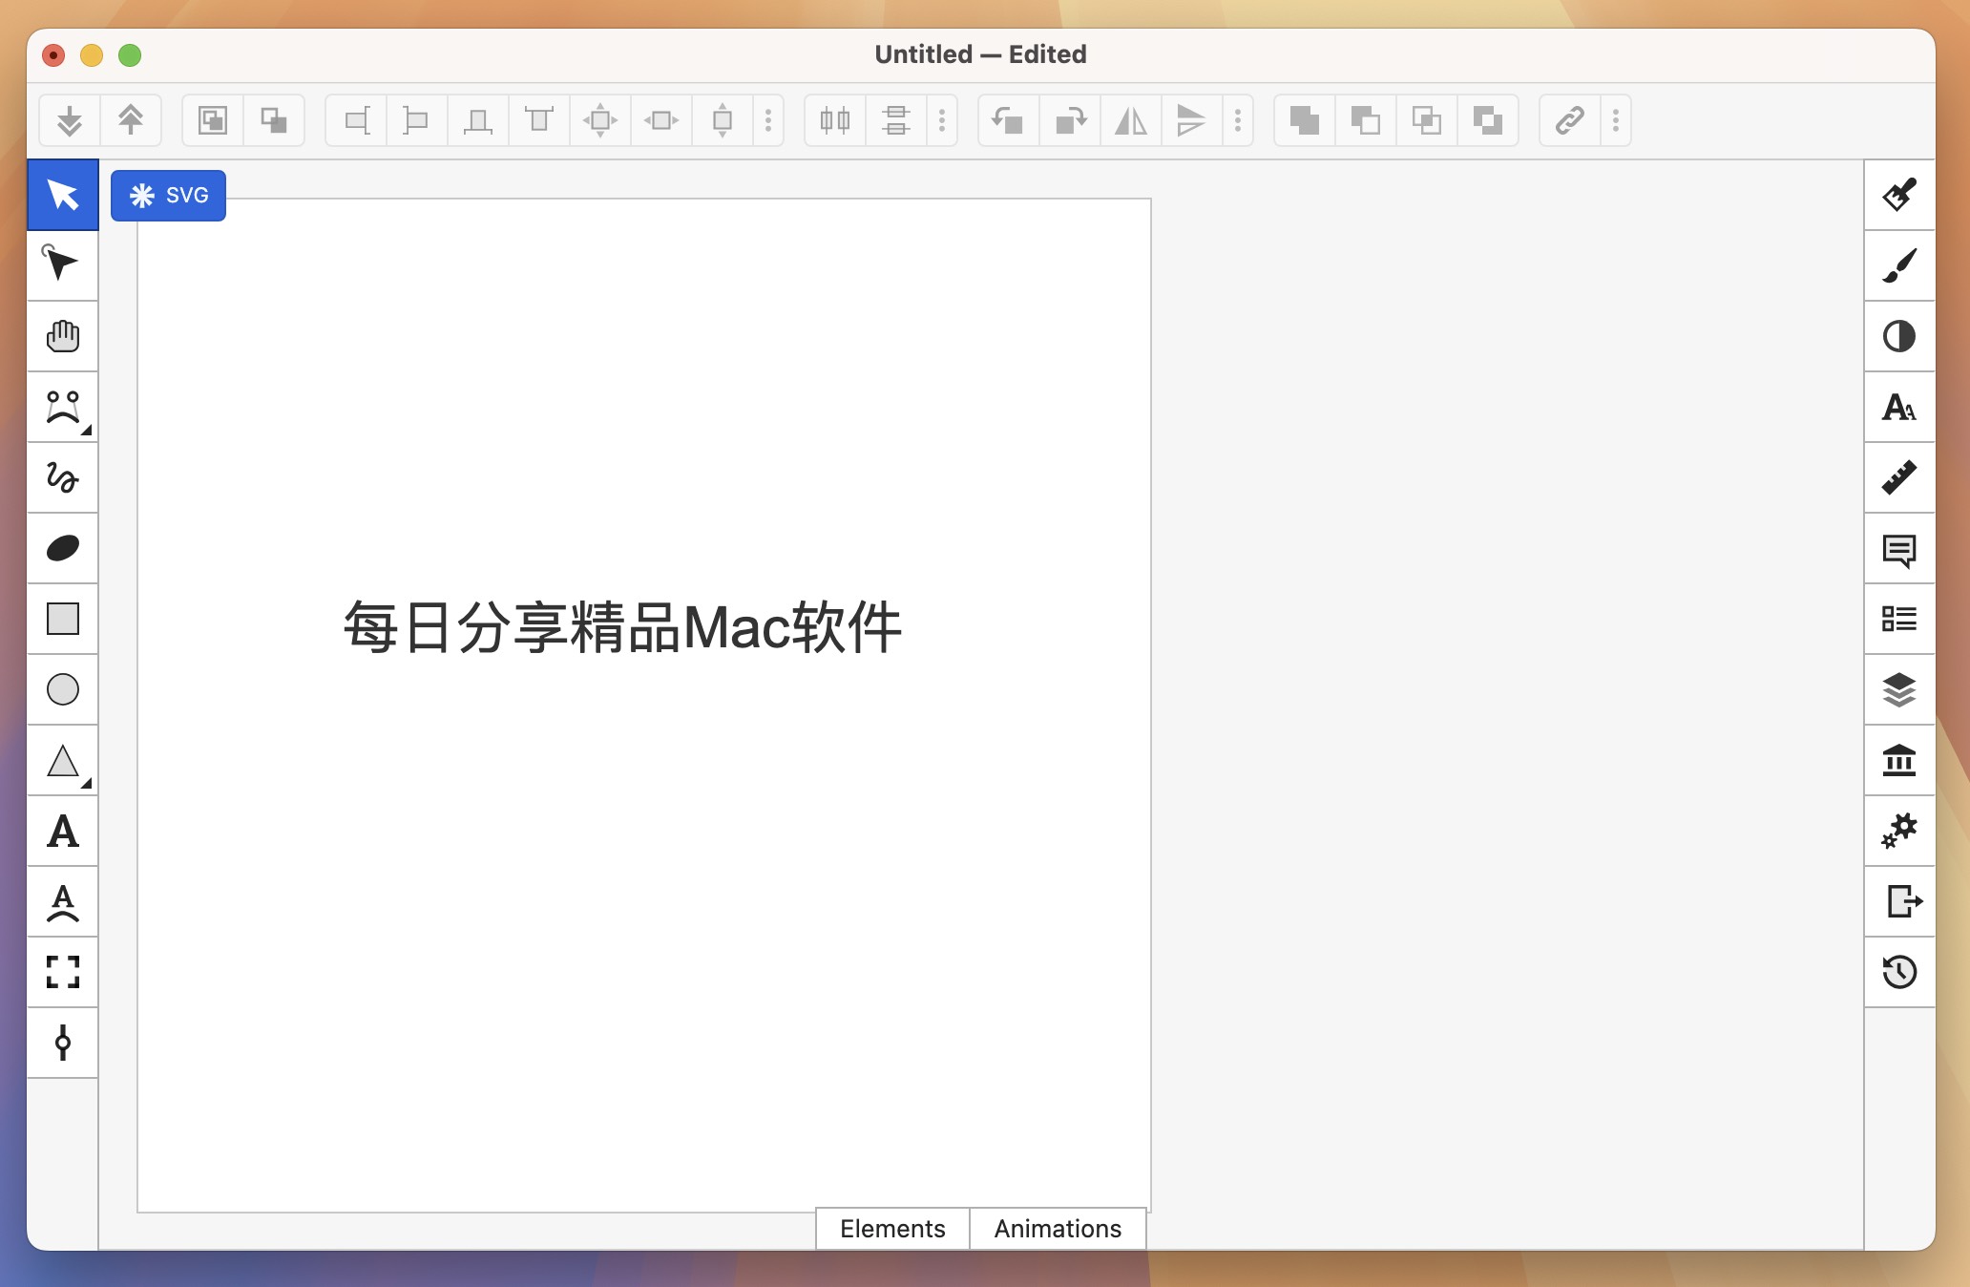Select the Ellipse shape tool
The image size is (1970, 1287).
click(x=63, y=689)
